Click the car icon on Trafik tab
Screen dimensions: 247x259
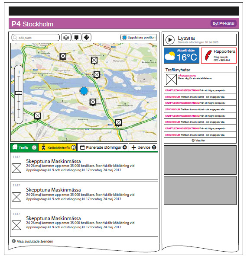15,147
